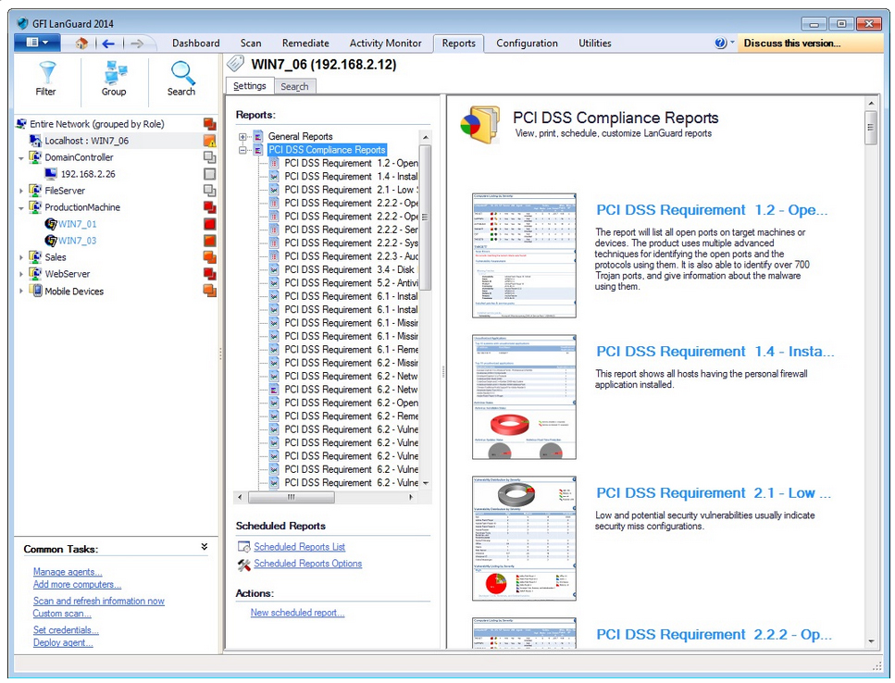895x683 pixels.
Task: Collapse the DomainController group
Action: 21,158
